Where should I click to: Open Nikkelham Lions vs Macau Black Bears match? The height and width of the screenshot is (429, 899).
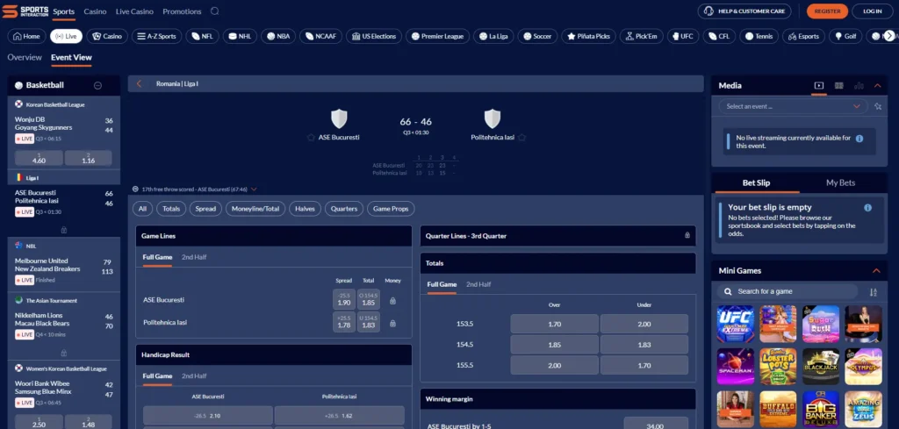click(x=64, y=325)
